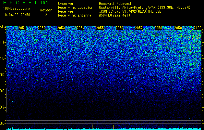204x130 pixels.
Task: Click the Receiving antenna field label
Action: [x=75, y=15]
